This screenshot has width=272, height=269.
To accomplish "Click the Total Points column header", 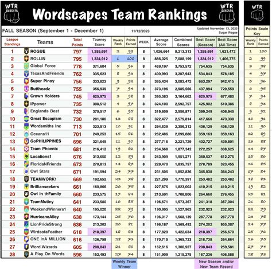I will (x=77, y=42).
